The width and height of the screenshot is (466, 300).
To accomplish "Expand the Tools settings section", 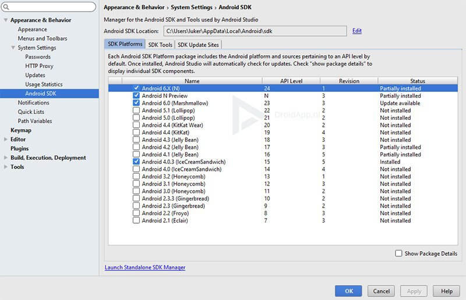I will [5, 167].
